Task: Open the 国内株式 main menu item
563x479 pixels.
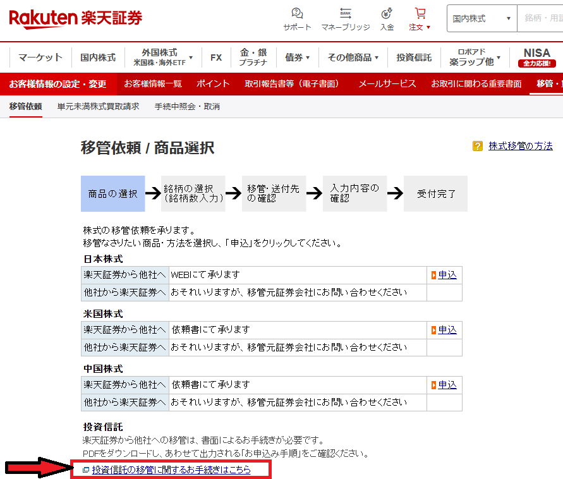Action: 98,58
